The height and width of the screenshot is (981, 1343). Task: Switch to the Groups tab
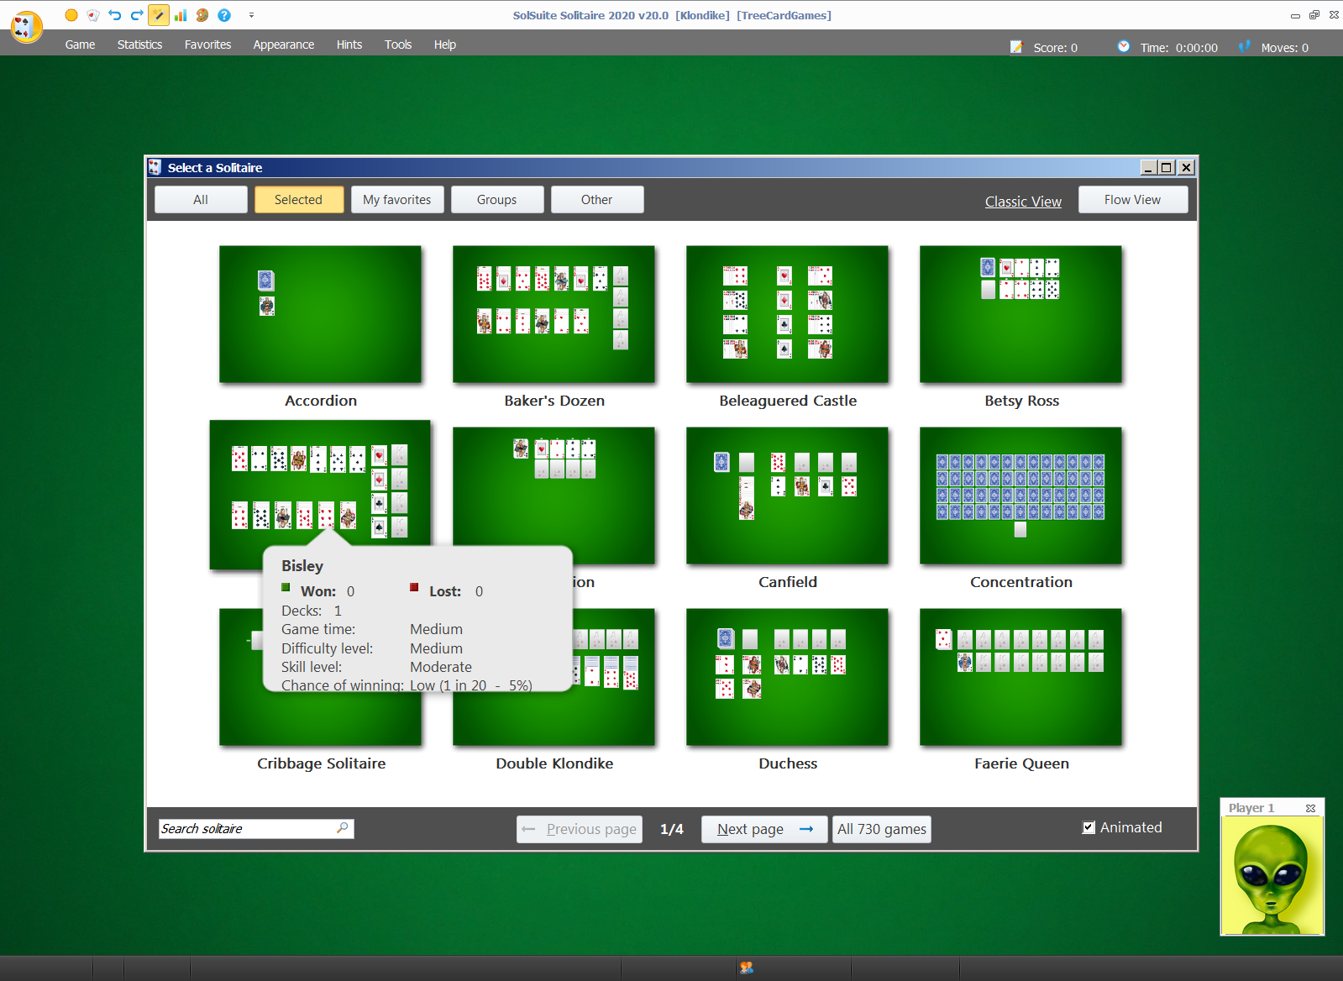tap(497, 200)
